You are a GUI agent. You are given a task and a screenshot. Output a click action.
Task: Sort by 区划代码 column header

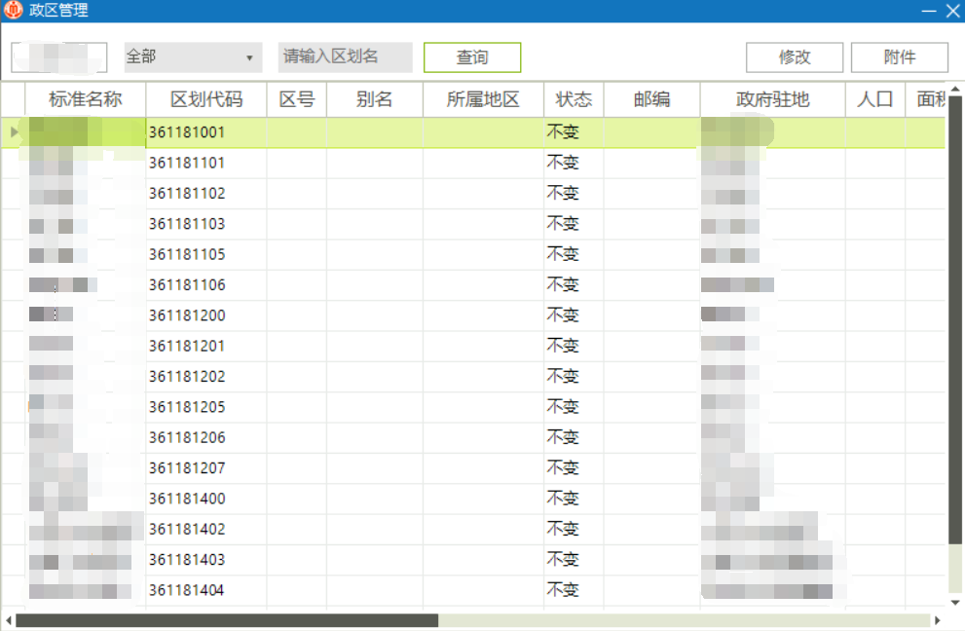pyautogui.click(x=205, y=99)
